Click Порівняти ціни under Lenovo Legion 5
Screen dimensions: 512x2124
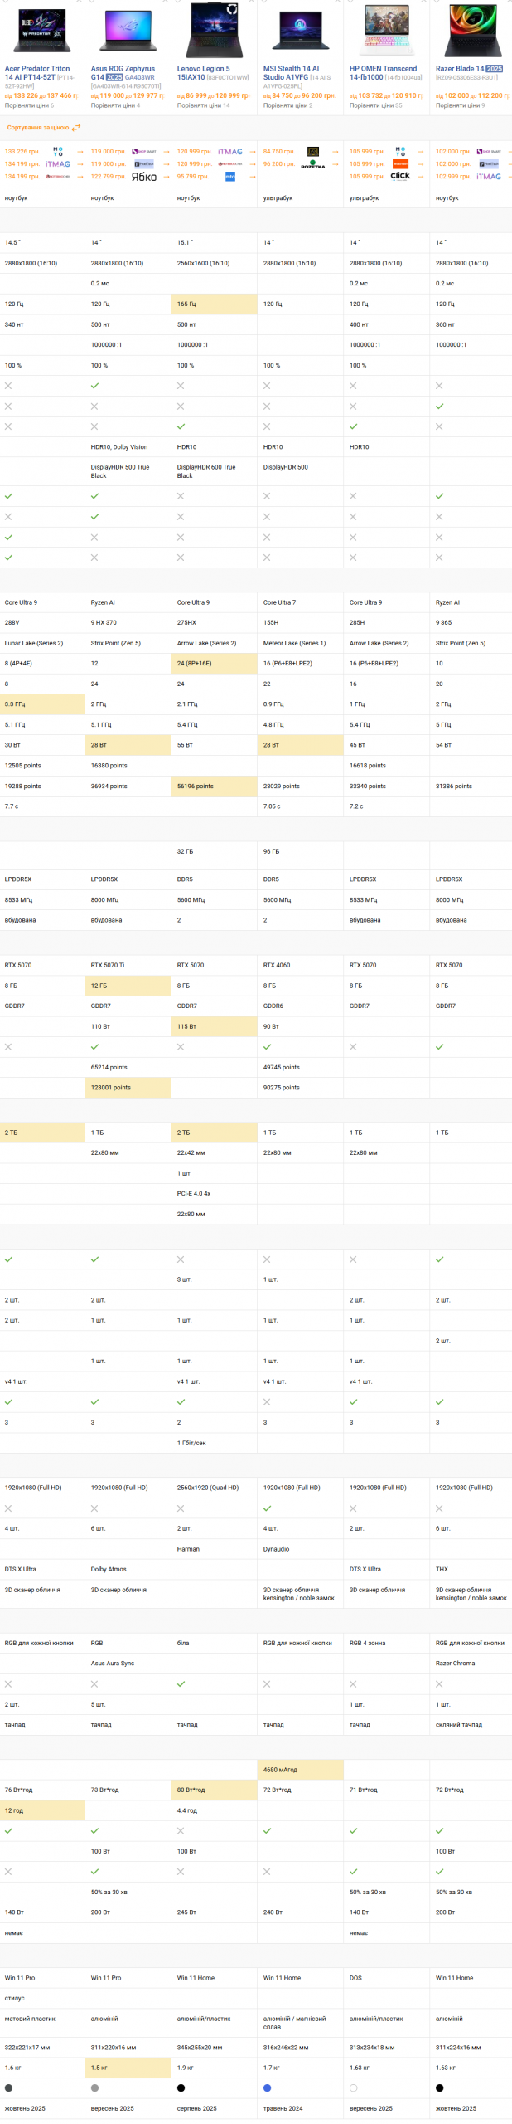point(200,105)
